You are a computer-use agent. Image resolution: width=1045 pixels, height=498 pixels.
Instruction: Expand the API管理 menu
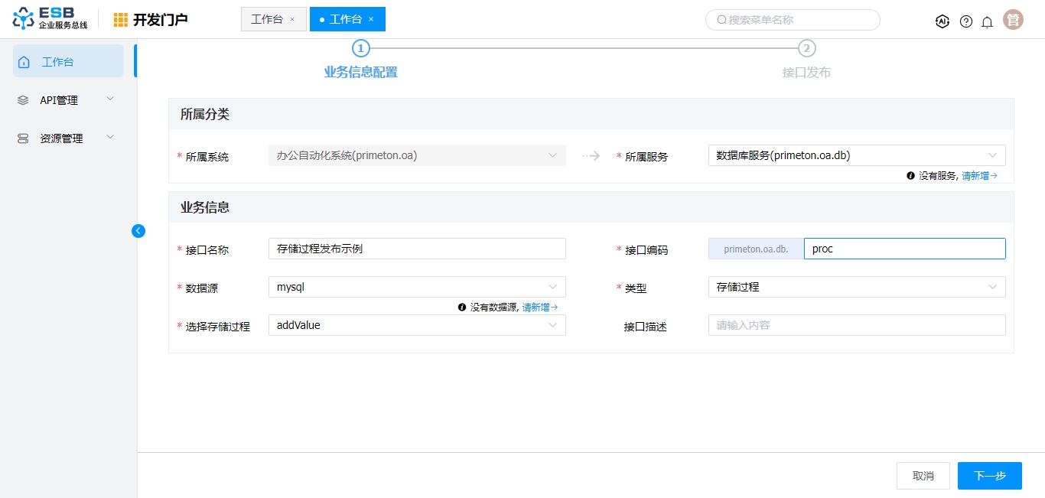(x=68, y=100)
